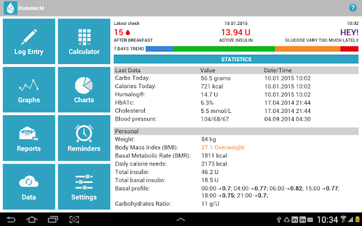The image size is (362, 226).
Task: Open the Data sync tile
Action: coord(29,187)
